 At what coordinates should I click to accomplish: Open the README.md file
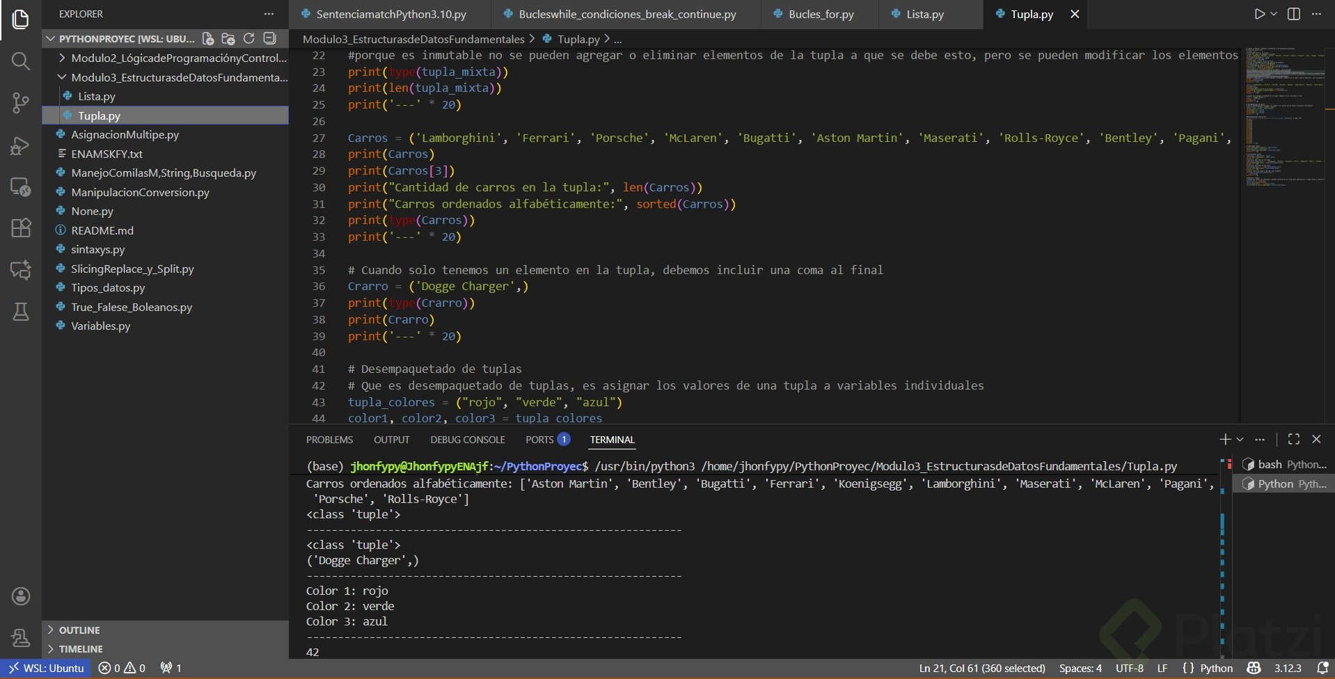(x=102, y=230)
